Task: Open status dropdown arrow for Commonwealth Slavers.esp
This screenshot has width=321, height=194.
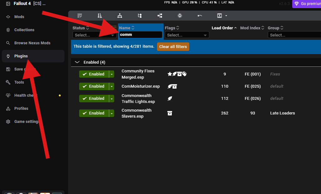Action: click(112, 113)
